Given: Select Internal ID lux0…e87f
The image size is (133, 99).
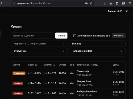Looking at the screenshot, I should pos(50,73).
